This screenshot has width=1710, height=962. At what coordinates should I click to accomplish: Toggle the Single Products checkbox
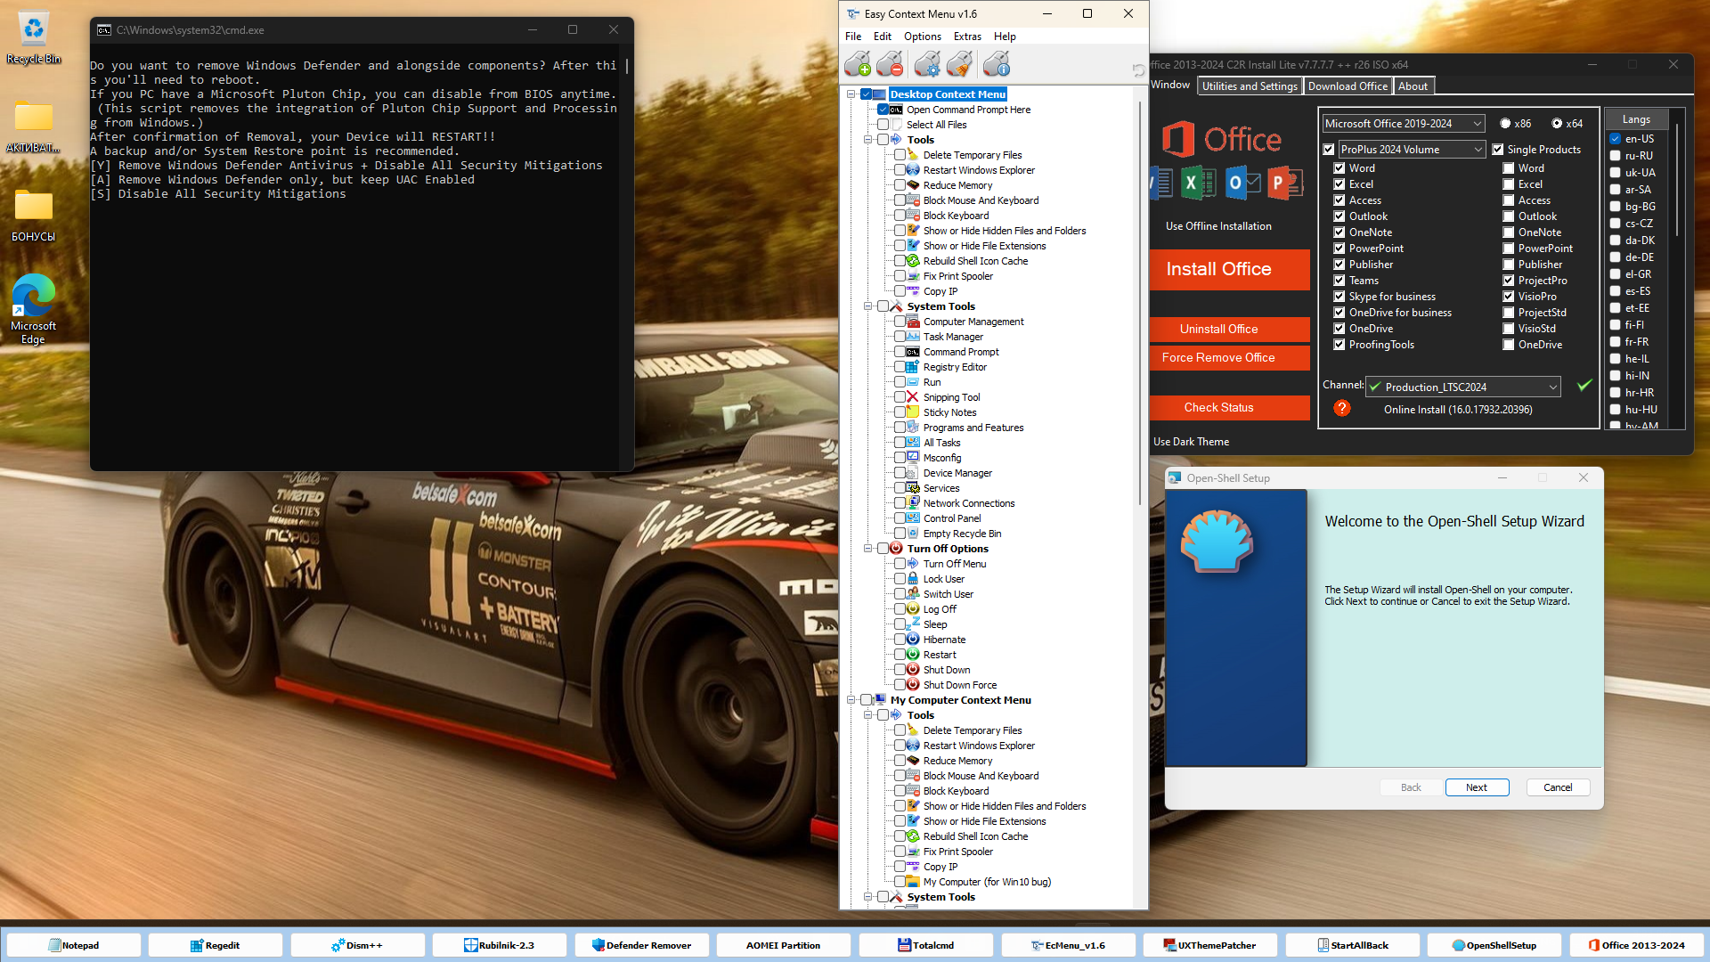[x=1497, y=150]
